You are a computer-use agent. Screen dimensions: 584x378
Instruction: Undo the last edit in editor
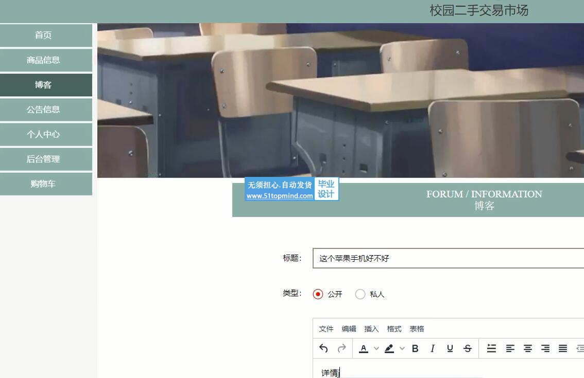pyautogui.click(x=323, y=348)
